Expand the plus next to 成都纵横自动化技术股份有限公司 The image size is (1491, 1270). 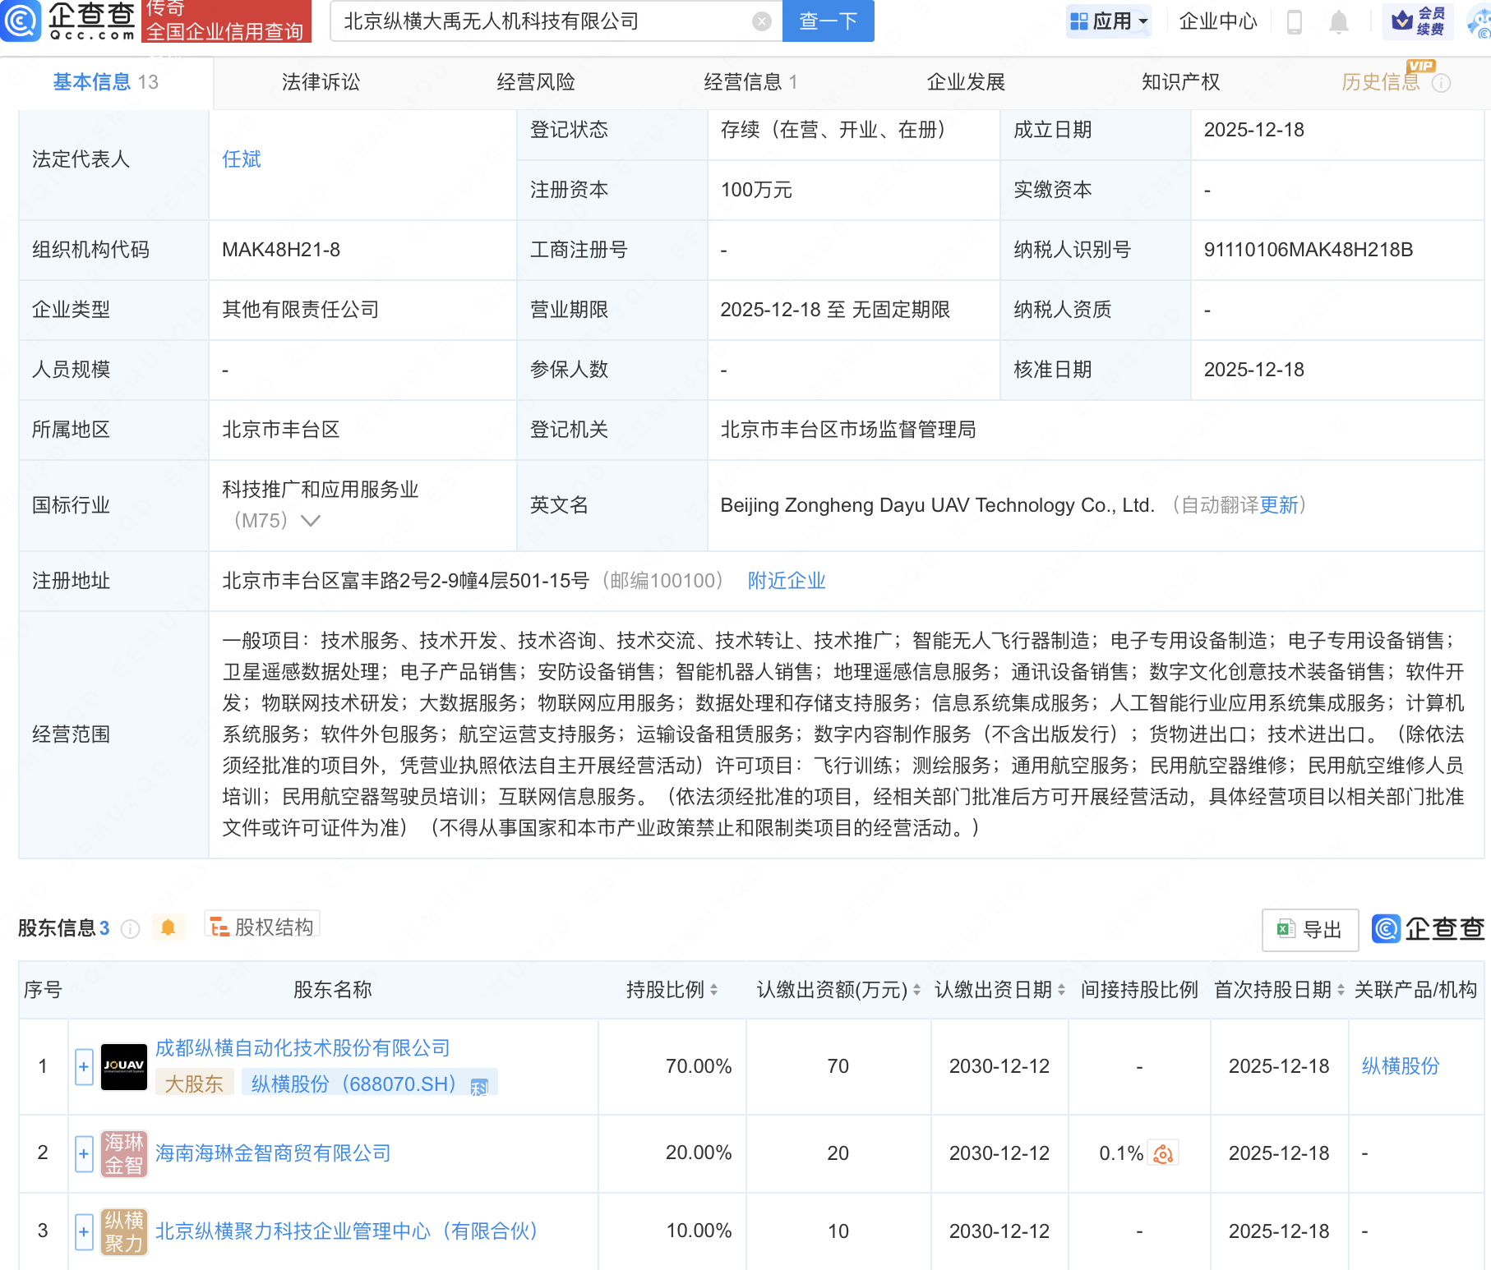[83, 1065]
